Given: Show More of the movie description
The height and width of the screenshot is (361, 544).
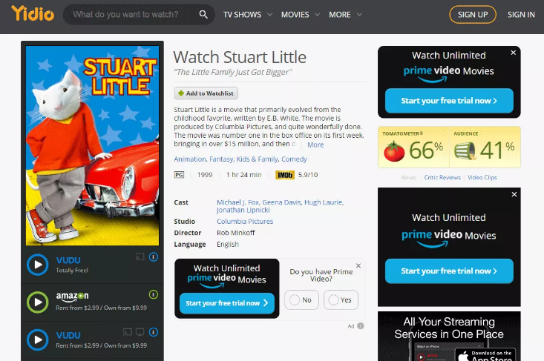Looking at the screenshot, I should (315, 145).
